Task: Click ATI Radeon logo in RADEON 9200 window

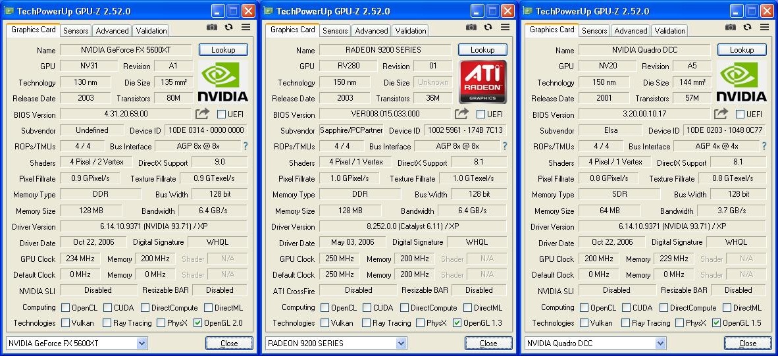Action: (x=482, y=82)
